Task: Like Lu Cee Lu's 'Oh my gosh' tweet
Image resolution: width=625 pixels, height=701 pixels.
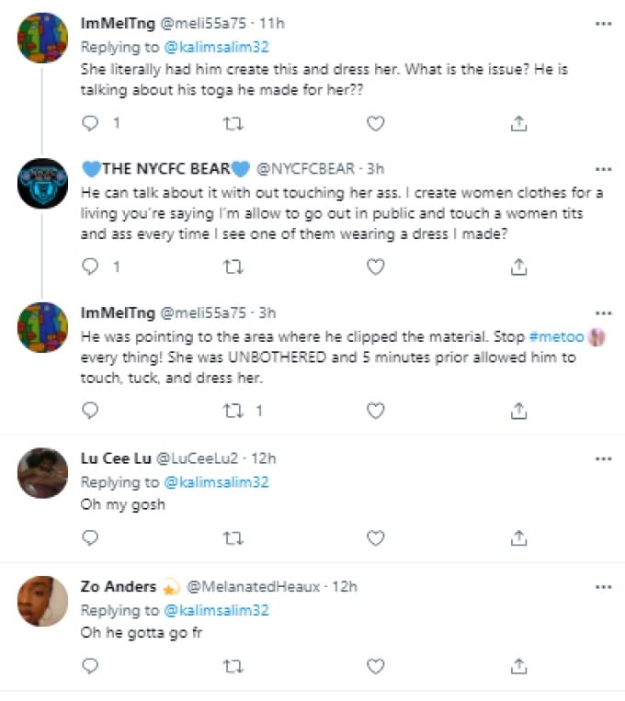Action: 375,537
